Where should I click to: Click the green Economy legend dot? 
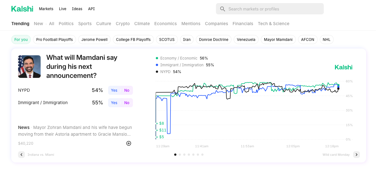[157, 58]
